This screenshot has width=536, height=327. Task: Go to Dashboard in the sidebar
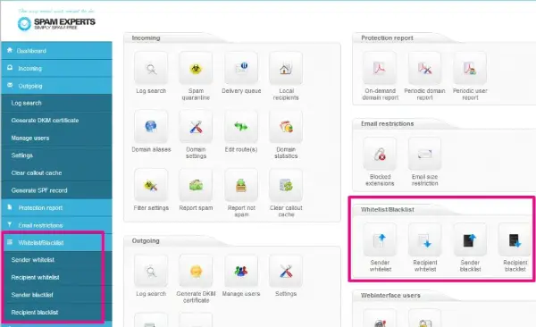tap(57, 51)
